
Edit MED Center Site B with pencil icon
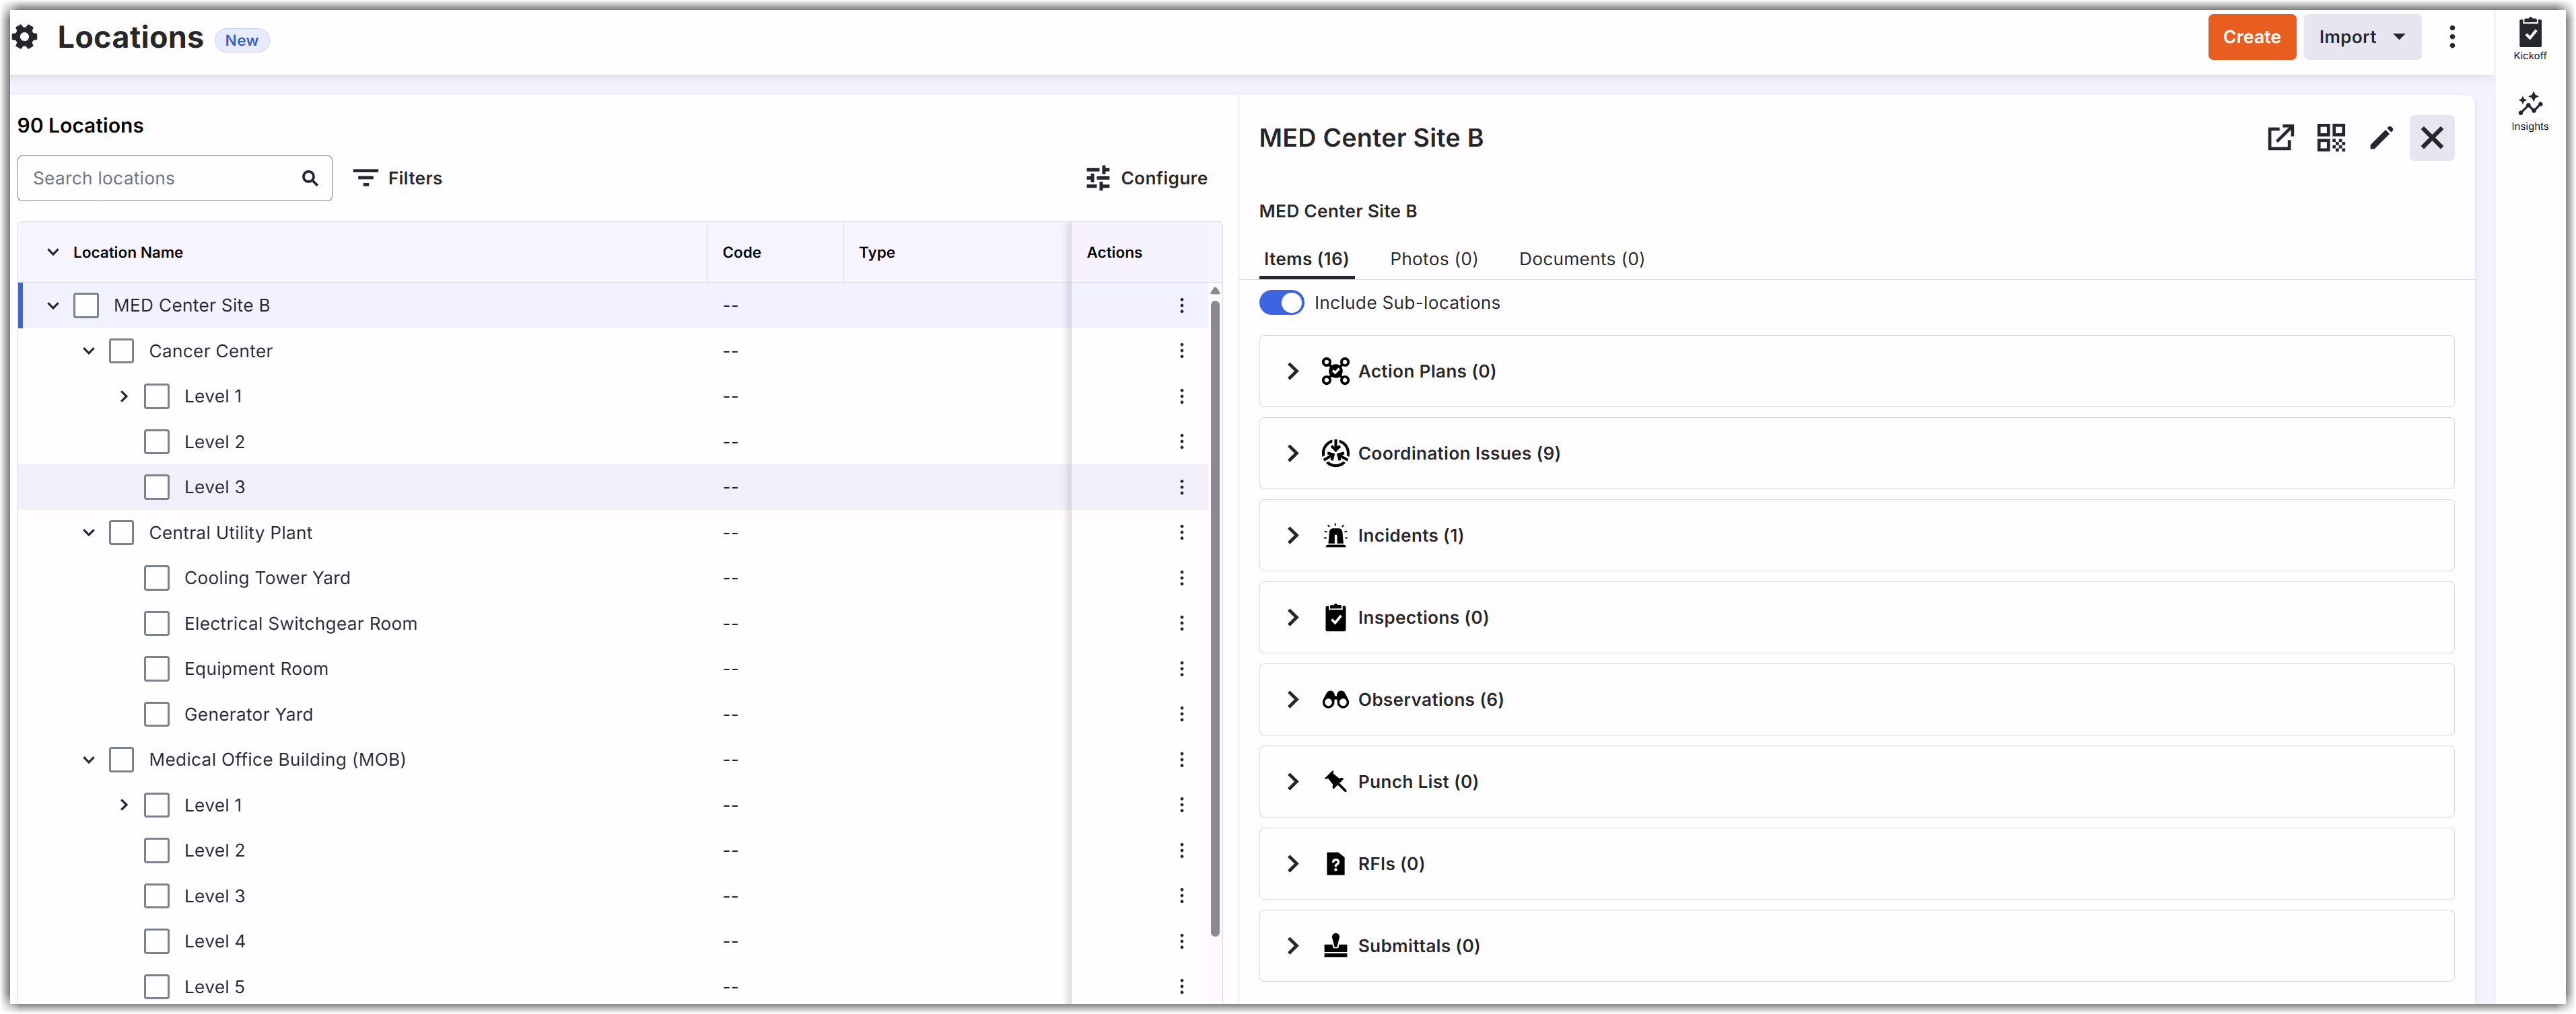coord(2381,138)
